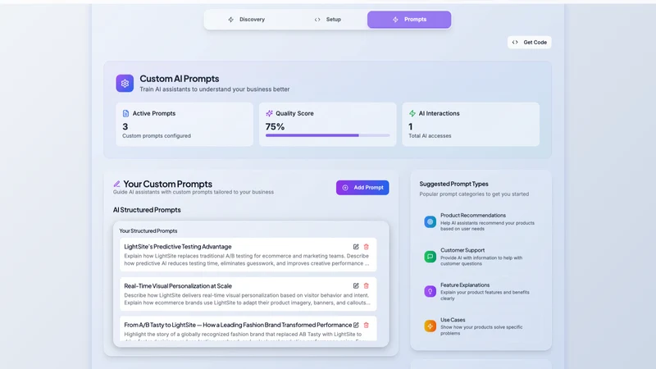Click the Feature Explanations purple icon
The image size is (656, 369).
(x=430, y=291)
